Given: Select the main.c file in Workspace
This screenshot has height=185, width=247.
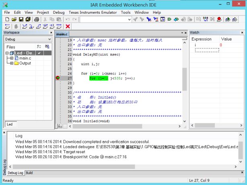Looking at the screenshot, I should [x=25, y=58].
